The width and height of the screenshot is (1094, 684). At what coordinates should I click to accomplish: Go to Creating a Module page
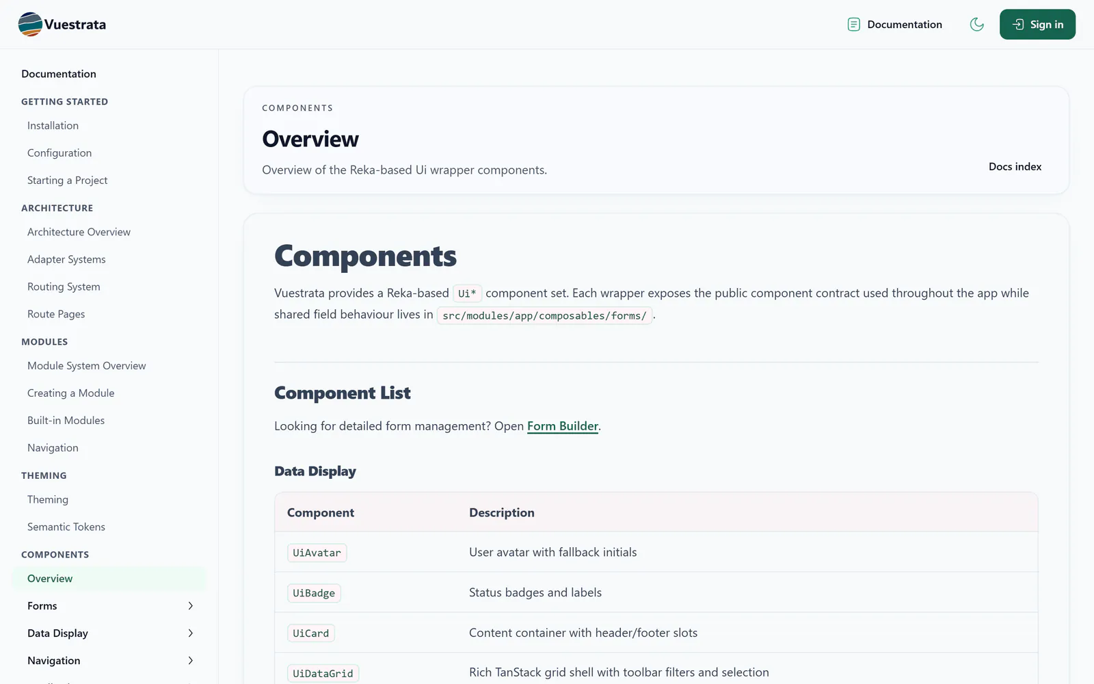[71, 393]
